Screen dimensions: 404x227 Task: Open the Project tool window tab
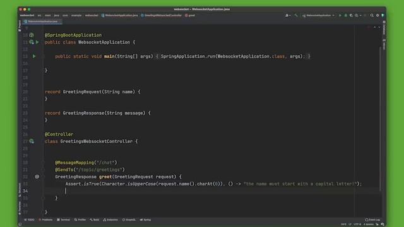(x=20, y=26)
